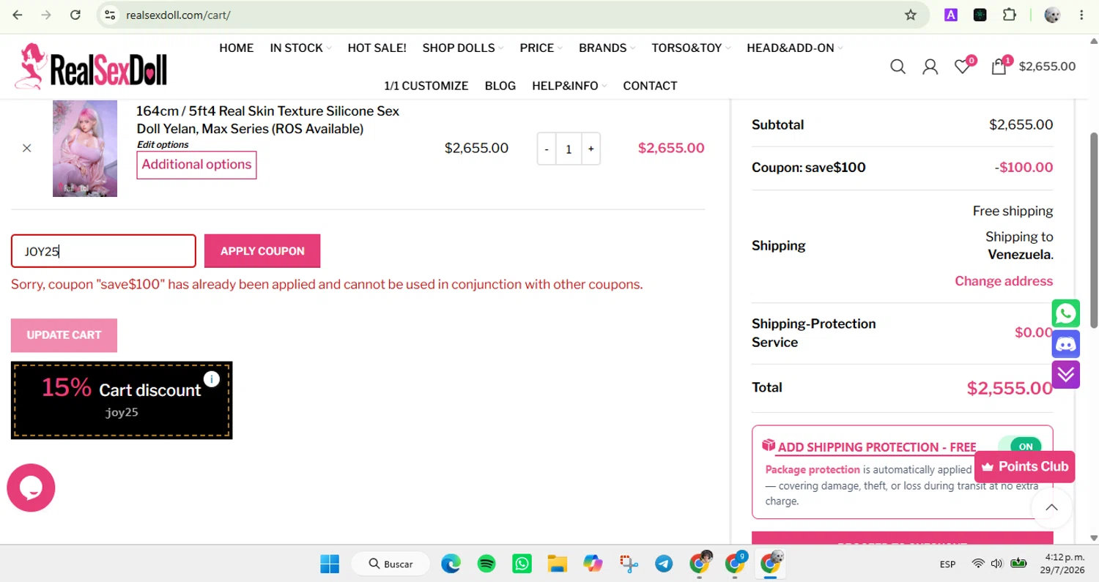Toggle shipping protection switch off
This screenshot has height=582, width=1099.
pyautogui.click(x=1019, y=447)
